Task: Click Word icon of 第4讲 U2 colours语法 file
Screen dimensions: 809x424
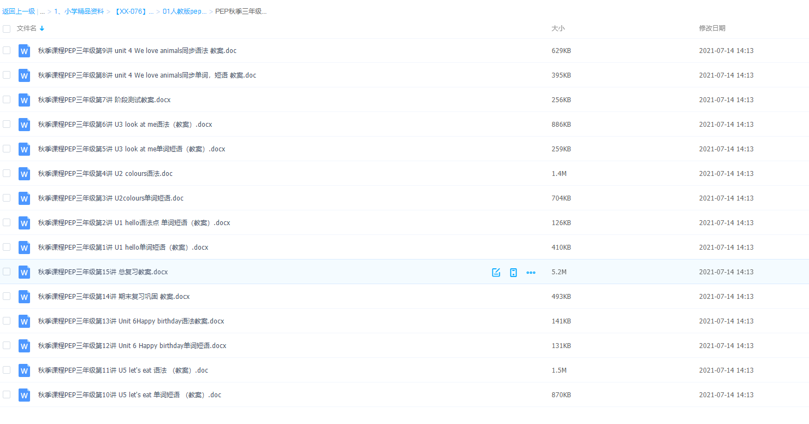Action: (24, 174)
